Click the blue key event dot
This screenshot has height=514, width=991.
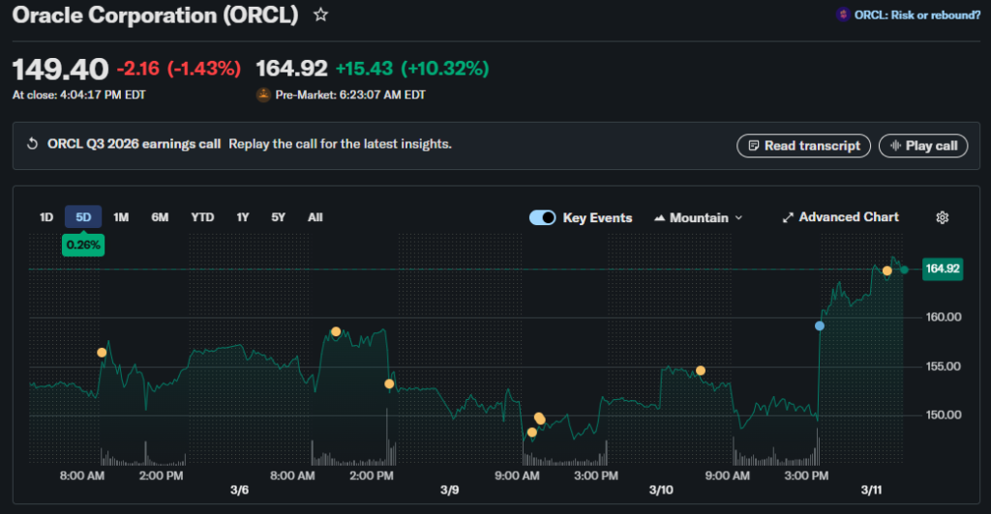820,326
